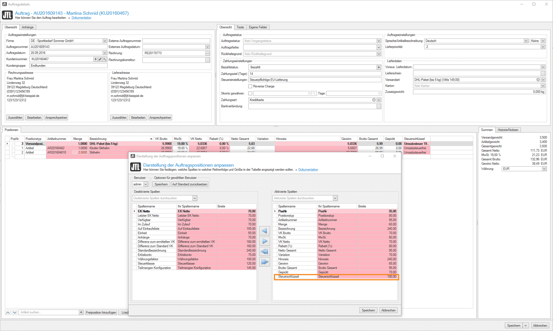Expand the Benutzer admin dropdown
The width and height of the screenshot is (553, 331).
point(146,184)
